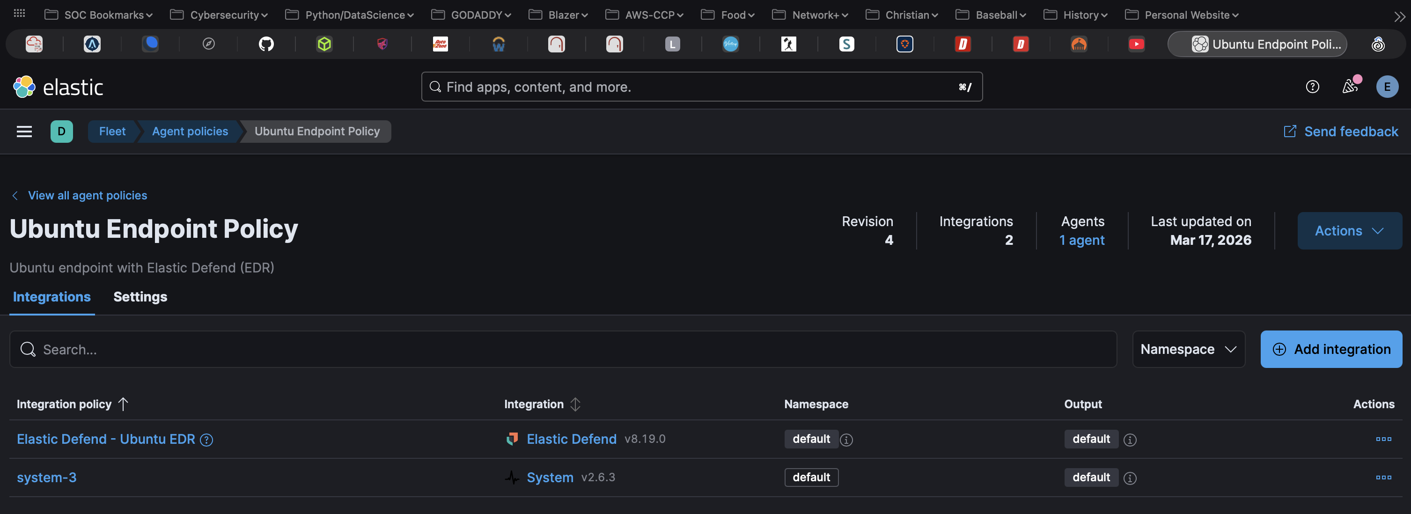Click the spiral extension icon in tab bar
The image size is (1411, 514).
point(1378,44)
